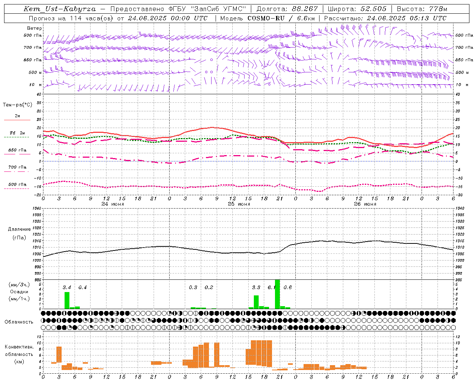This screenshot has width=475, height=380.
Task: Click the 0.3 precipitation value
Action: 193,287
